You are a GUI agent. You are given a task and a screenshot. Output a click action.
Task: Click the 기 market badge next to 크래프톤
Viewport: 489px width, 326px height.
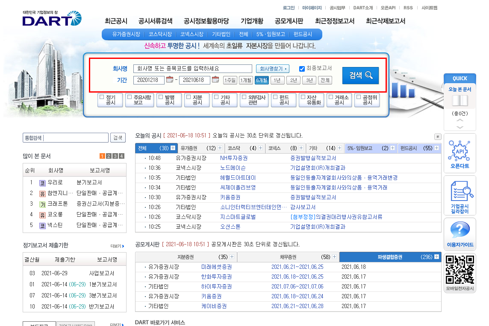42,204
